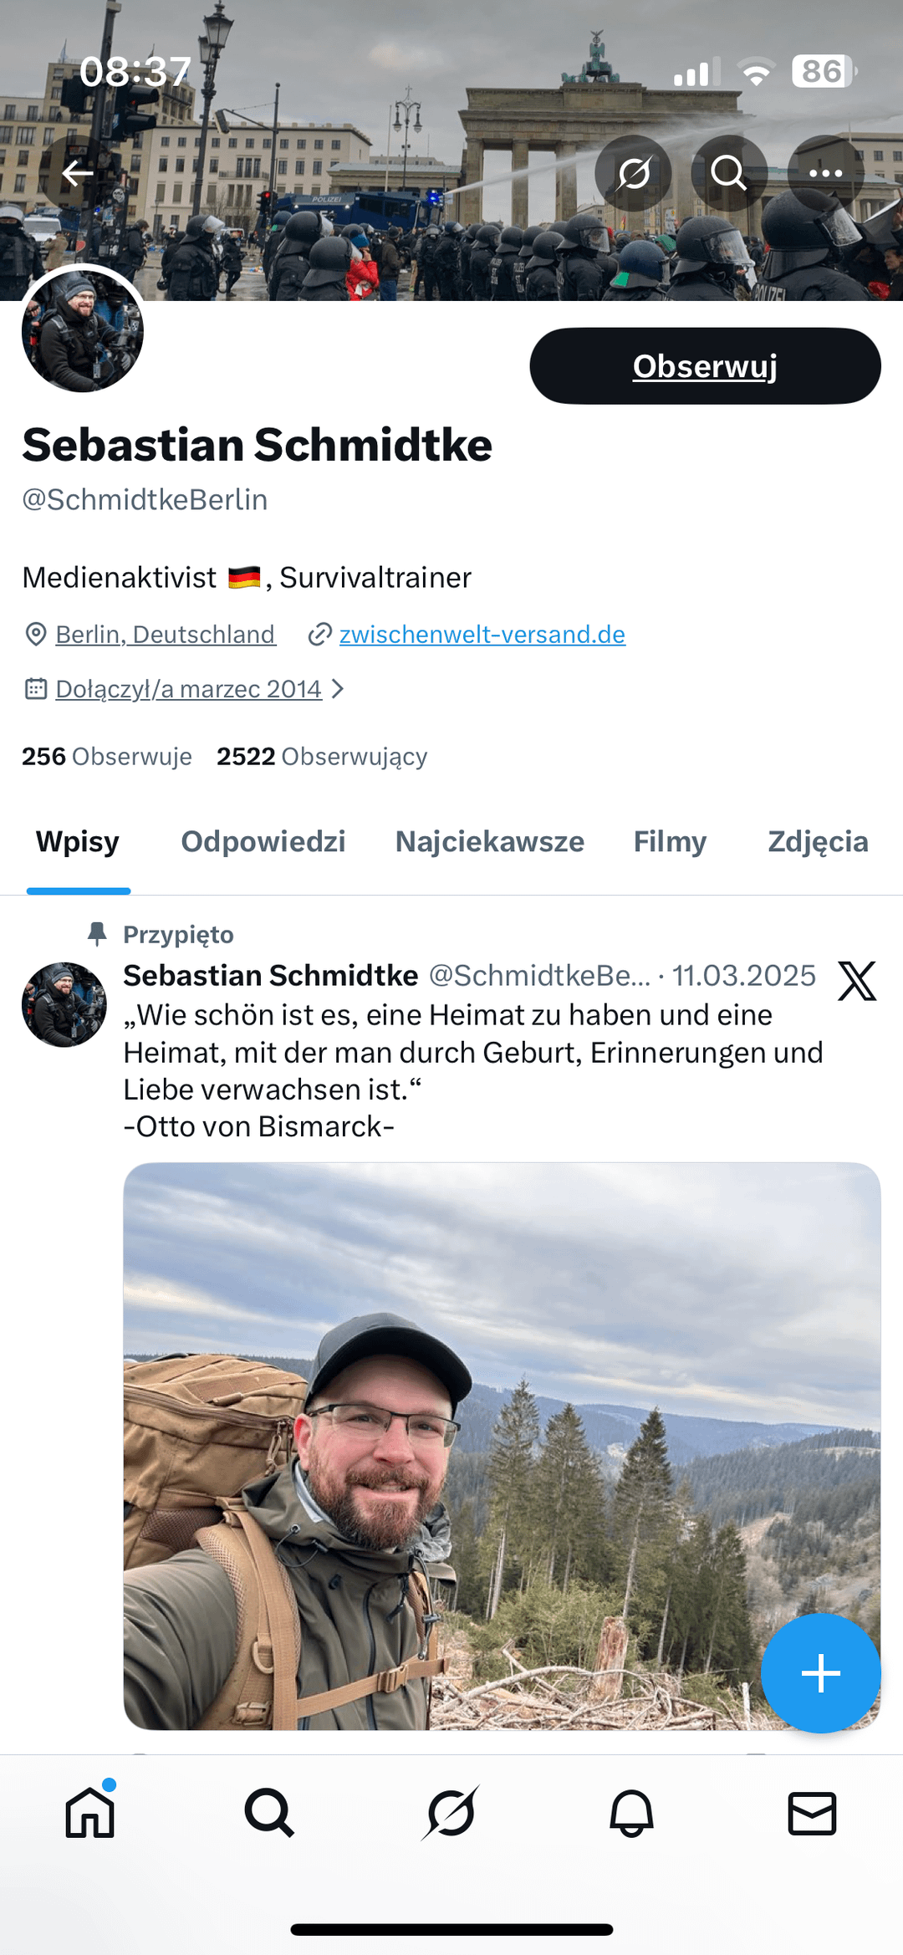The height and width of the screenshot is (1955, 903).
Task: Open notifications bell icon
Action: click(631, 1813)
